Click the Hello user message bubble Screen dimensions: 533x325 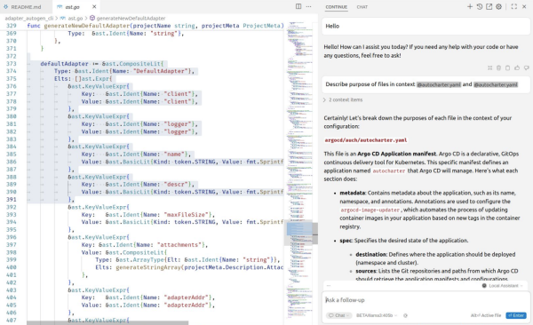pyautogui.click(x=426, y=26)
